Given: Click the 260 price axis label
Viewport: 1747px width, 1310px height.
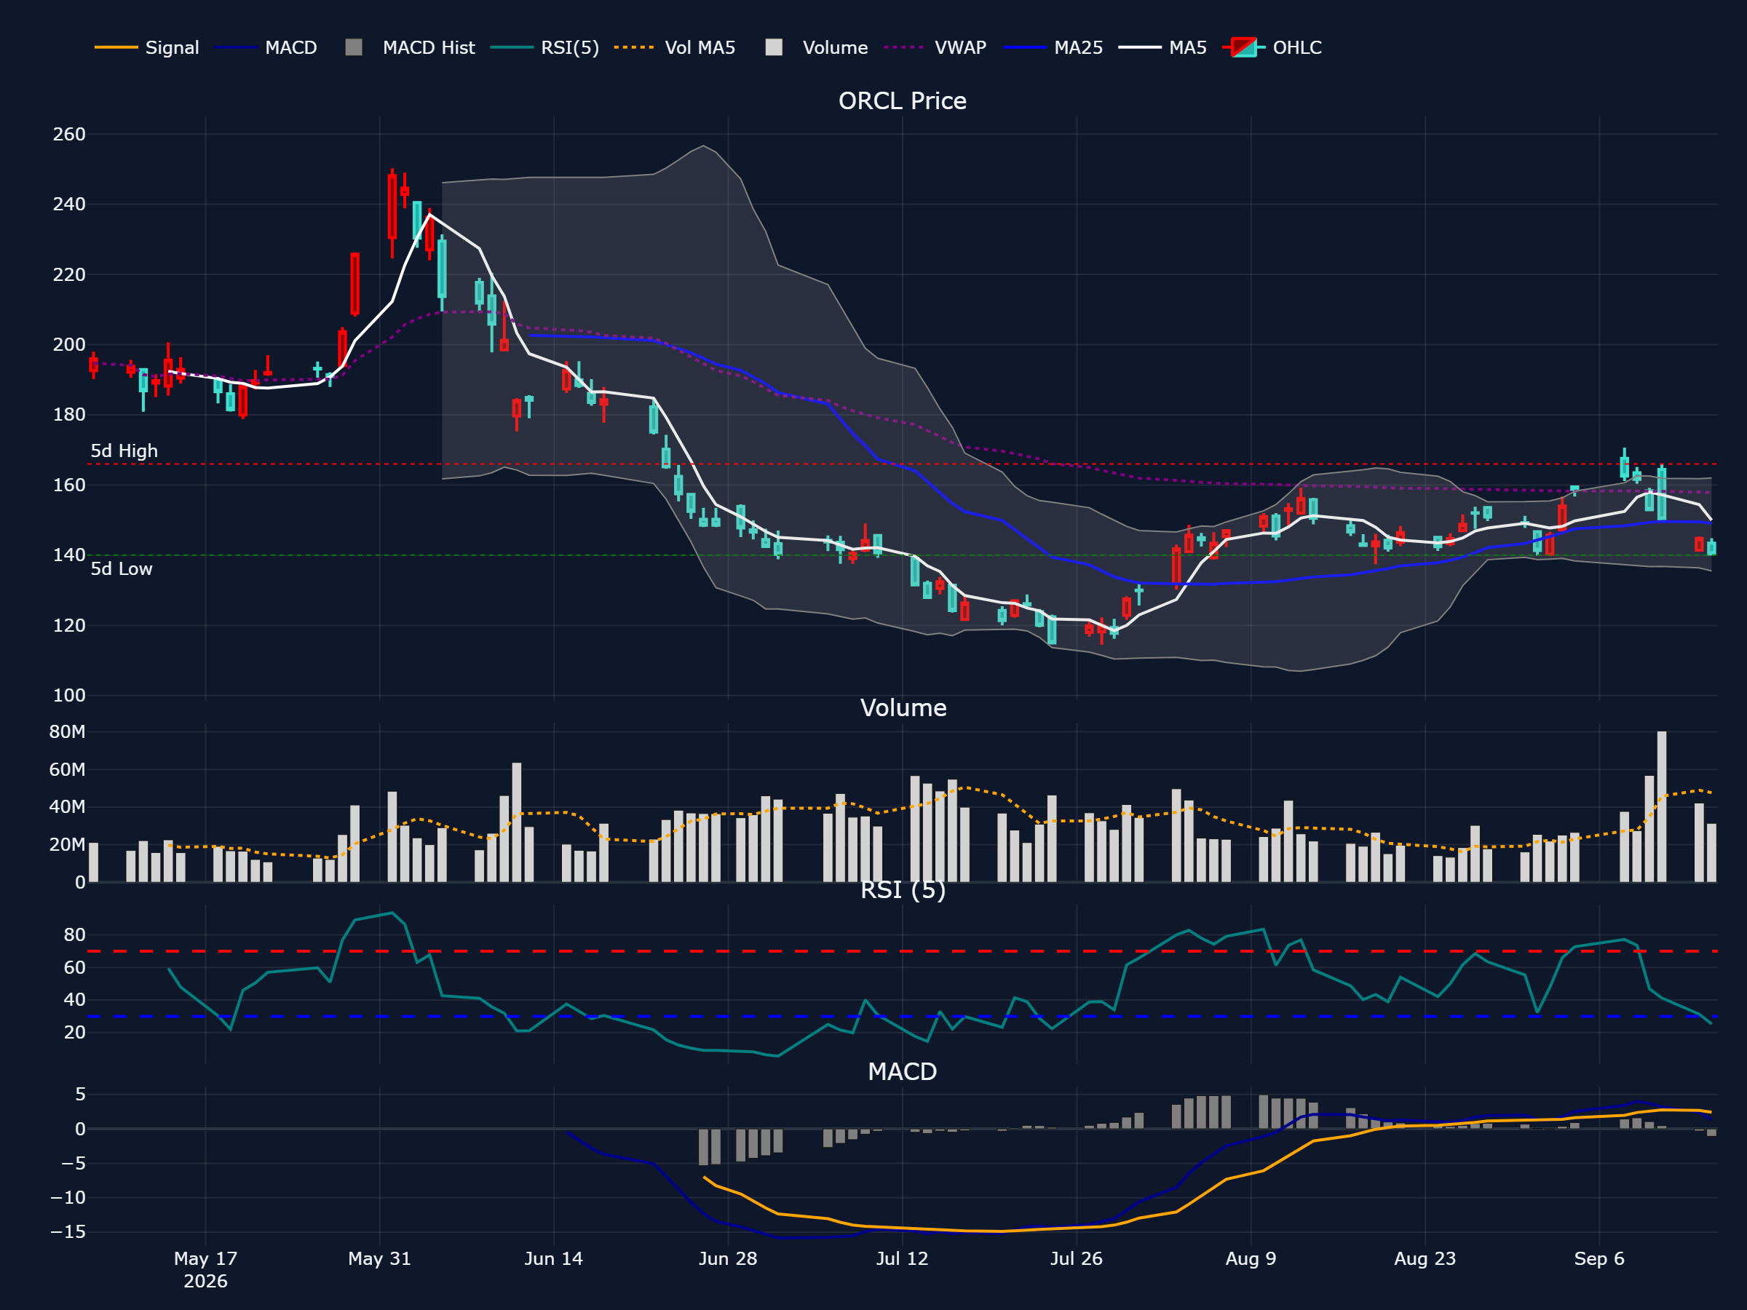Looking at the screenshot, I should coord(68,134).
